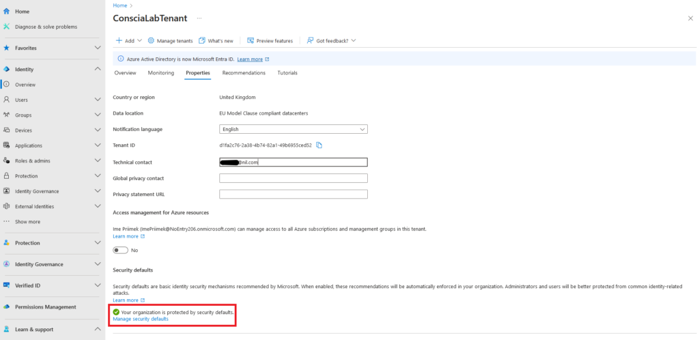Click the Overview info icon in sidebar
Screen dimensions: 699x340
point(6,84)
